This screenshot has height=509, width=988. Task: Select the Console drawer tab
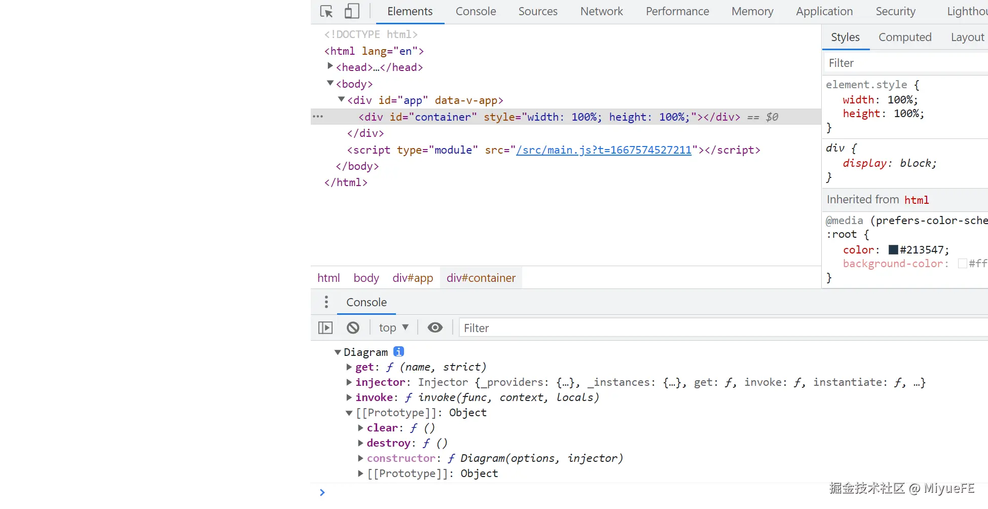[x=367, y=302]
